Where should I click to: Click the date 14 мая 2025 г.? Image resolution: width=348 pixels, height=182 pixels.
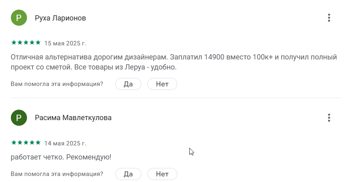[65, 143]
